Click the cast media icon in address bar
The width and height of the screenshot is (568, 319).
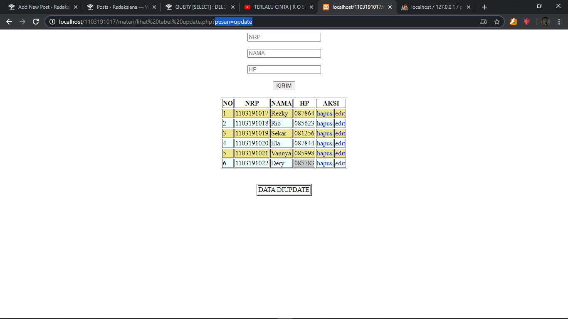pyautogui.click(x=483, y=22)
